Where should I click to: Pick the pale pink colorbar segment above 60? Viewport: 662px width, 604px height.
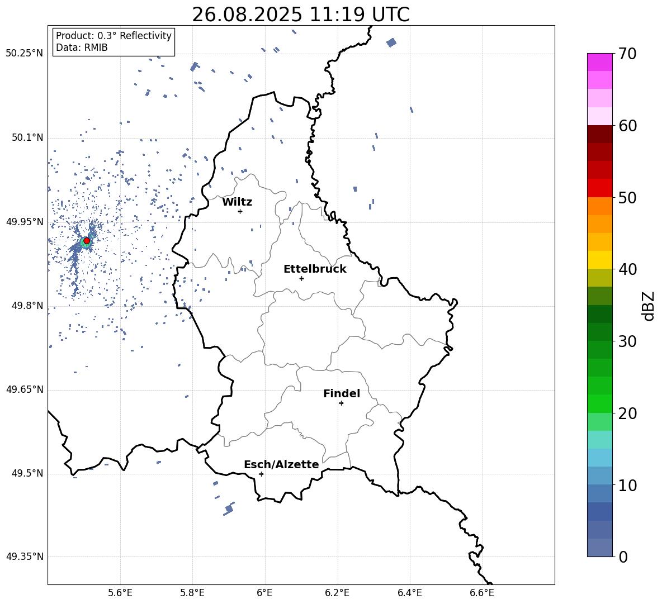click(599, 116)
